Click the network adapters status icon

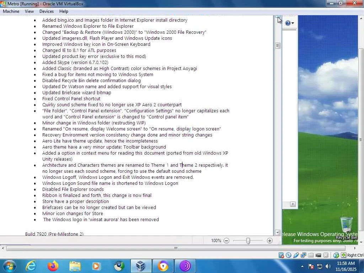pyautogui.click(x=304, y=255)
